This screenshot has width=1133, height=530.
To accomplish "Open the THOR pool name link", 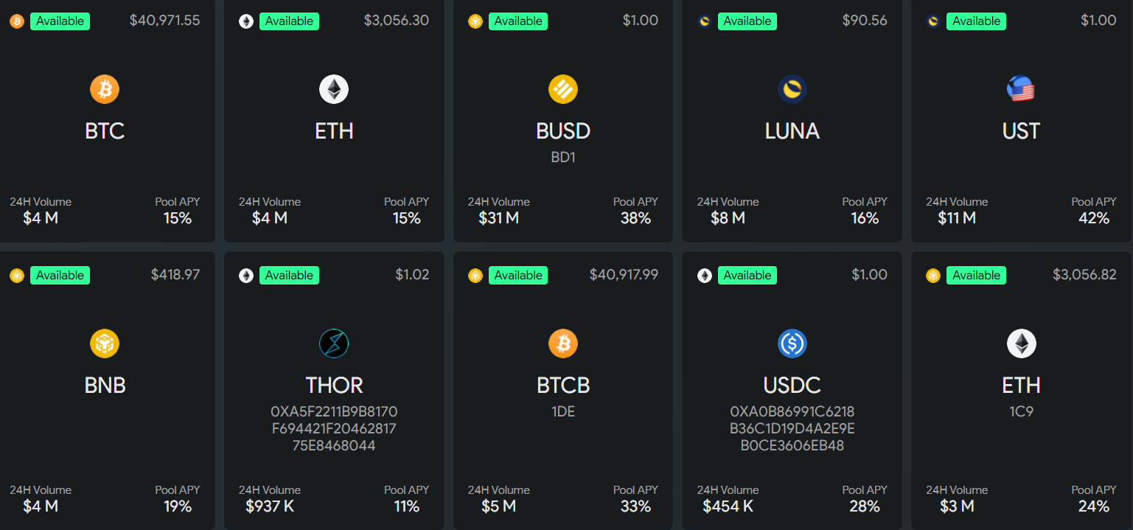I will (334, 385).
